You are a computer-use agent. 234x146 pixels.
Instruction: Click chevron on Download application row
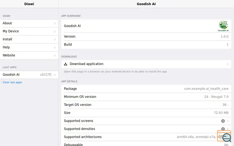tap(228, 64)
